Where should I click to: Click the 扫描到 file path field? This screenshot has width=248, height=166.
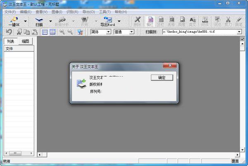pyautogui.click(x=200, y=32)
